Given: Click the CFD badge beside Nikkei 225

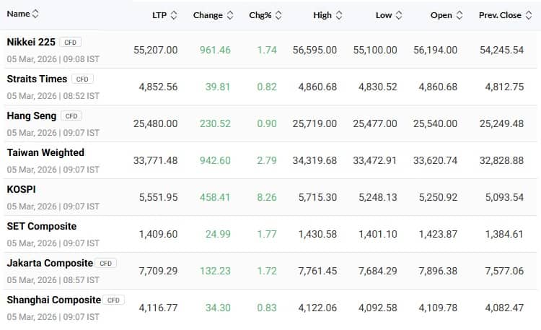Looking at the screenshot, I should tap(71, 42).
